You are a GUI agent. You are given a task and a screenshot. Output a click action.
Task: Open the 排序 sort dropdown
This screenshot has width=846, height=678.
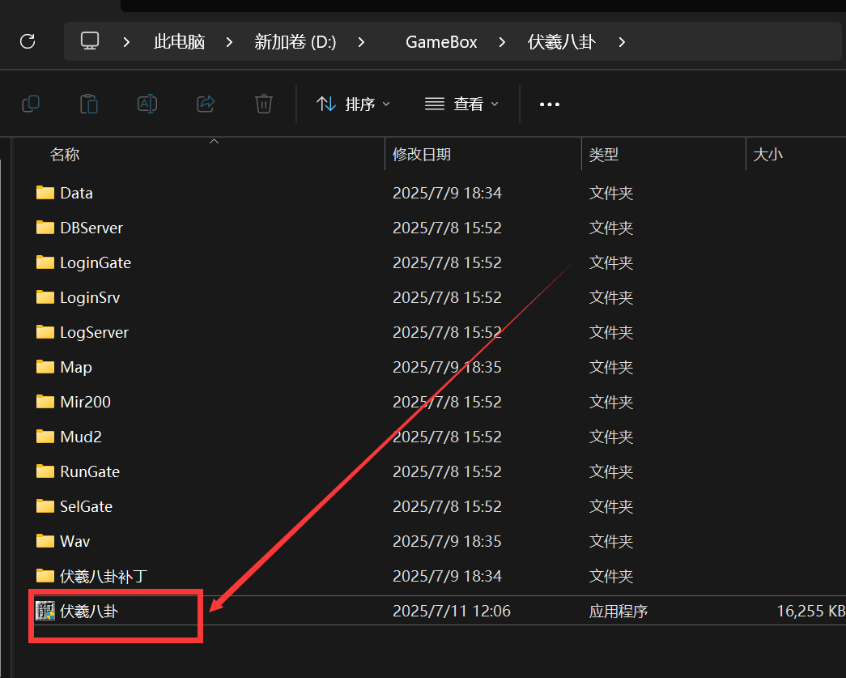tap(353, 104)
